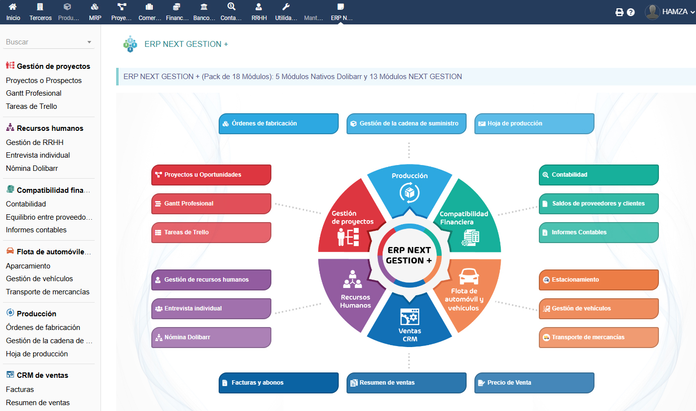Open Resumen de ventas sidebar link

pyautogui.click(x=38, y=403)
